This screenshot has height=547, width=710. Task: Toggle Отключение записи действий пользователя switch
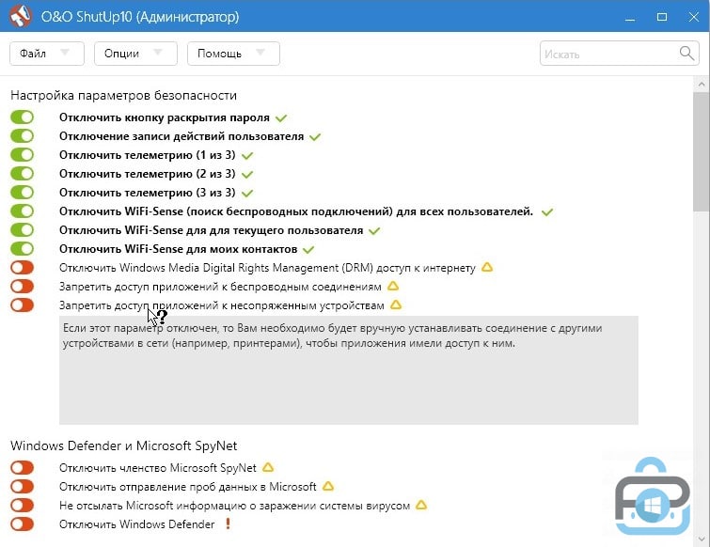click(x=23, y=135)
